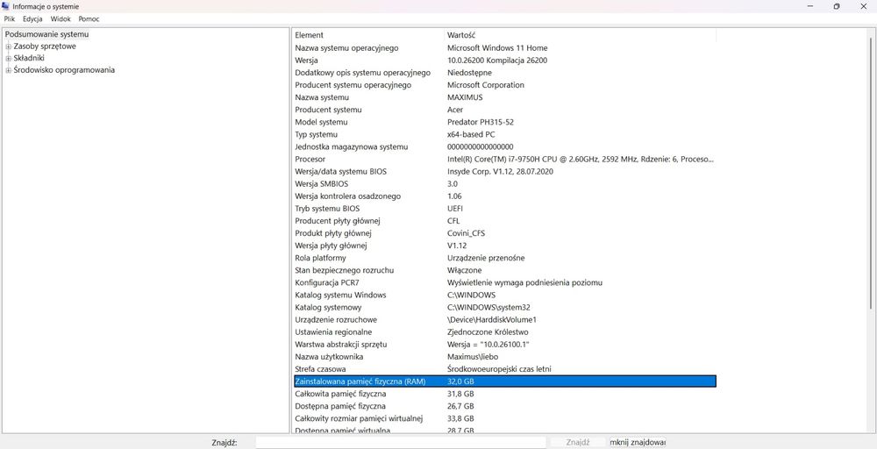The width and height of the screenshot is (877, 449).
Task: Click the value Maximus\liebo
Action: point(474,357)
